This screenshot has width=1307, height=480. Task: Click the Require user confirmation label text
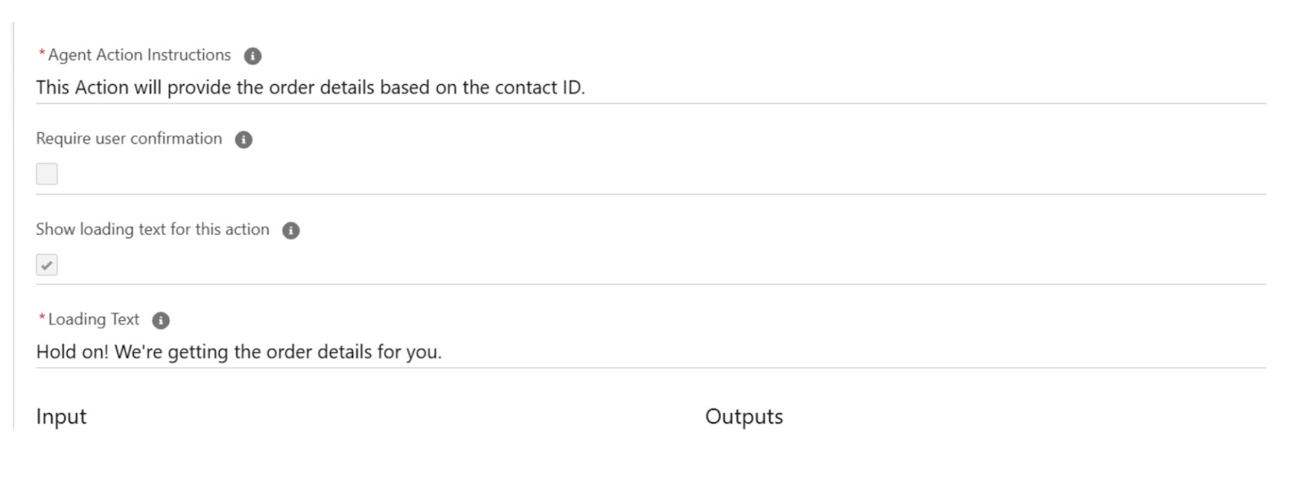[129, 139]
